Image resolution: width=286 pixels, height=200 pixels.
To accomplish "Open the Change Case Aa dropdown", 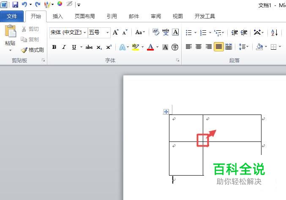I will tap(140, 32).
